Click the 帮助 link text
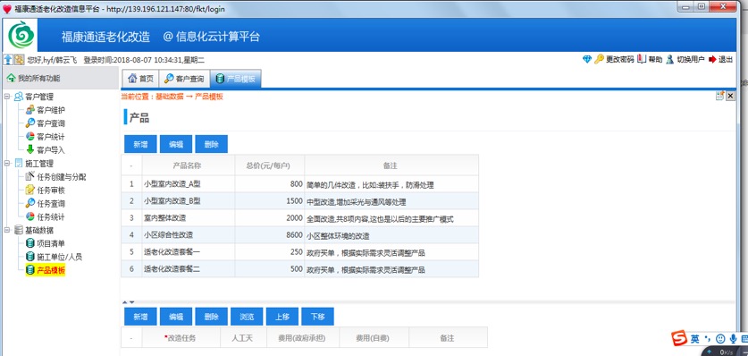This screenshot has height=356, width=748. (655, 60)
